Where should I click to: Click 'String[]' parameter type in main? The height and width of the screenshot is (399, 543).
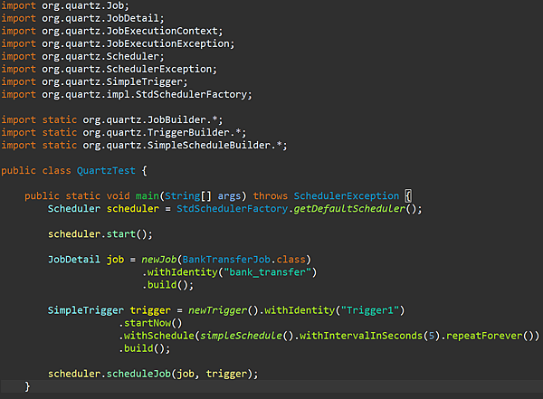coord(187,196)
